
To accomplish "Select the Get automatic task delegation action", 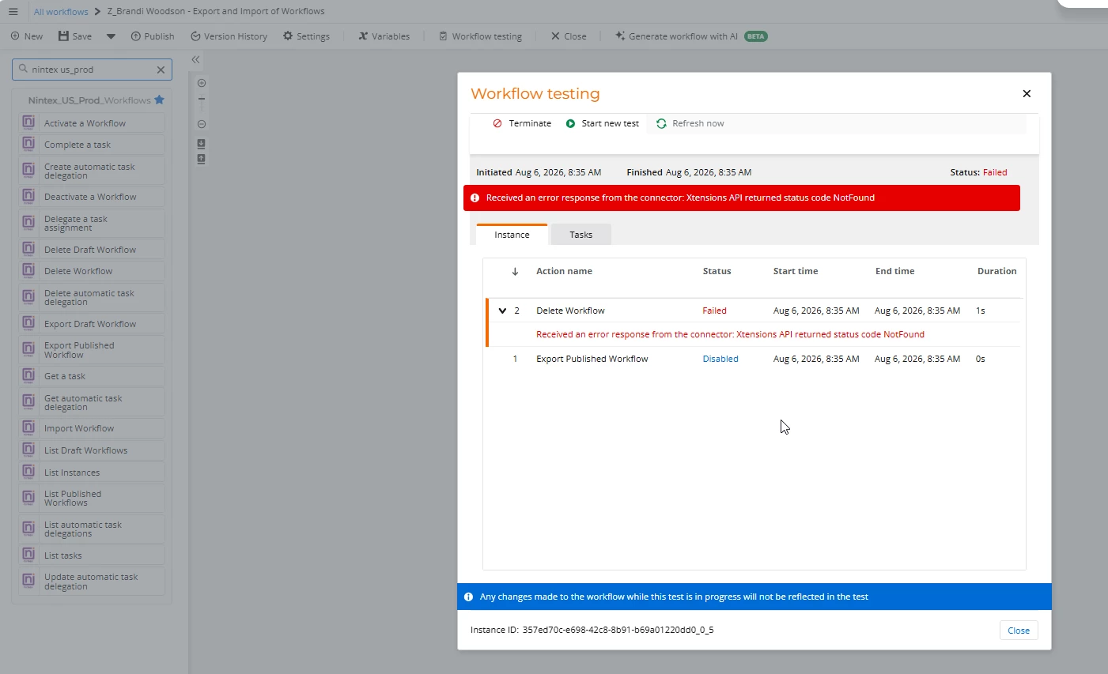I will [92, 402].
